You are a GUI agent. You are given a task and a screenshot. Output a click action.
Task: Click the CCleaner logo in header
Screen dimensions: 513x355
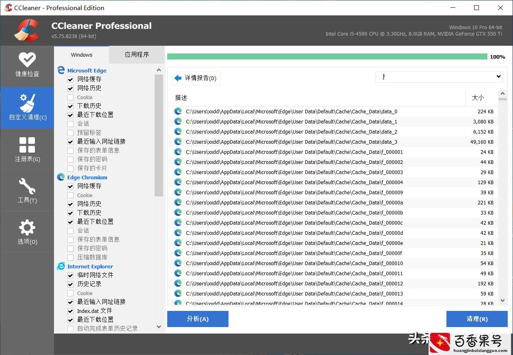point(27,30)
